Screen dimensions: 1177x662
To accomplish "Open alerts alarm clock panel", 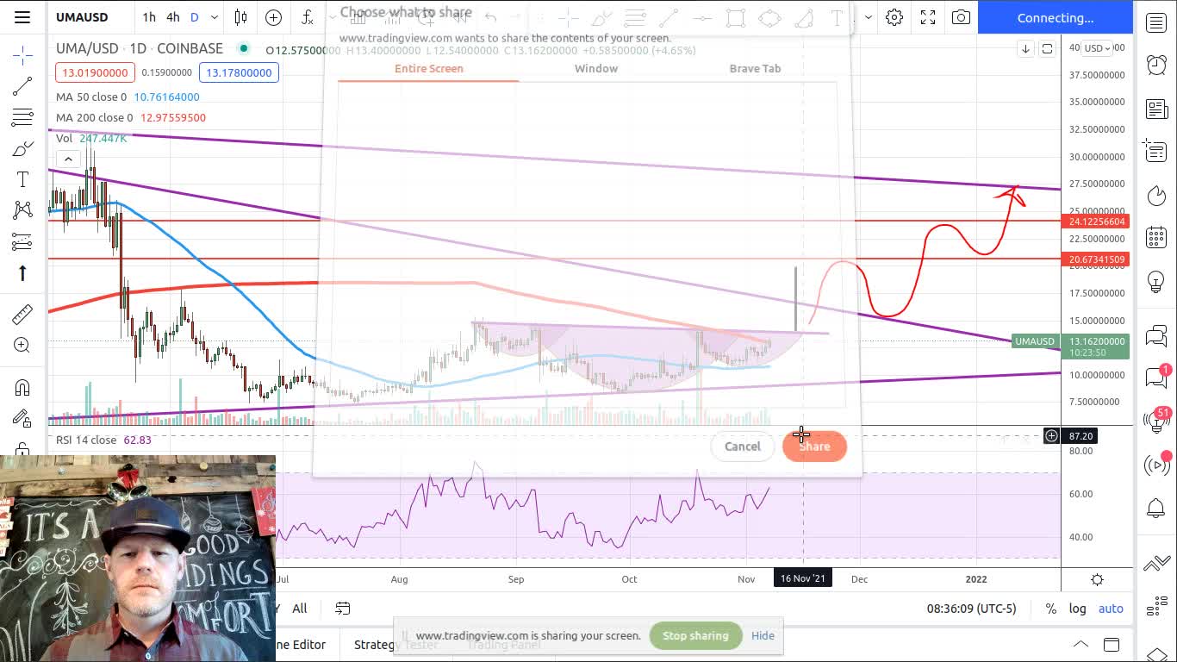I will 1156,65.
